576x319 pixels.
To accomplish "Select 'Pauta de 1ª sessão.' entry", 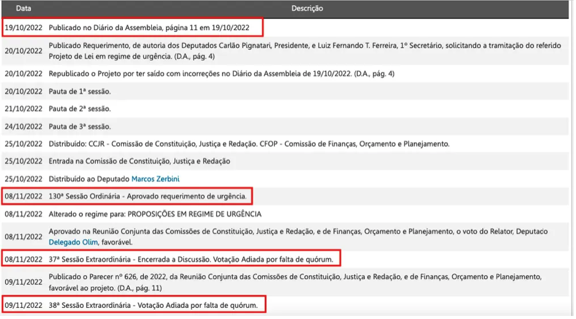I will pyautogui.click(x=80, y=92).
